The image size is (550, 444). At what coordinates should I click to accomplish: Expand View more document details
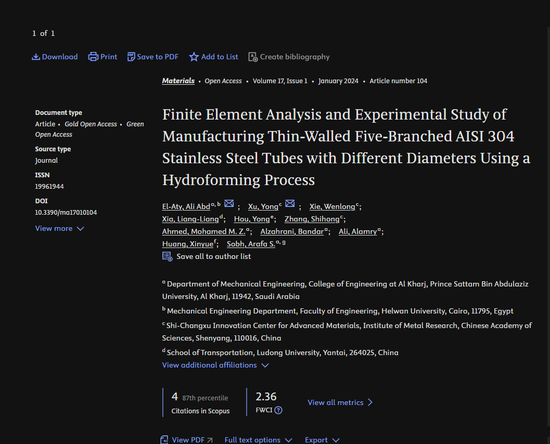point(59,228)
